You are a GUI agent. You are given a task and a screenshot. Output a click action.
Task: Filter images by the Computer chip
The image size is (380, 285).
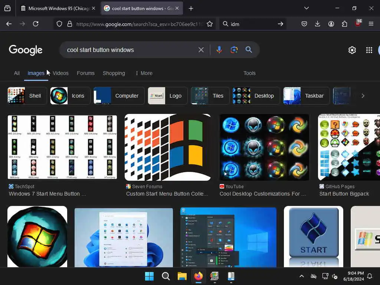[x=119, y=96]
